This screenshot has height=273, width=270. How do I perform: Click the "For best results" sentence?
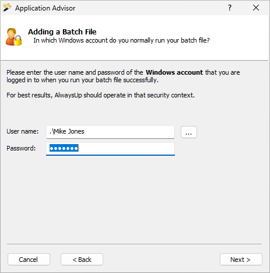(100, 95)
